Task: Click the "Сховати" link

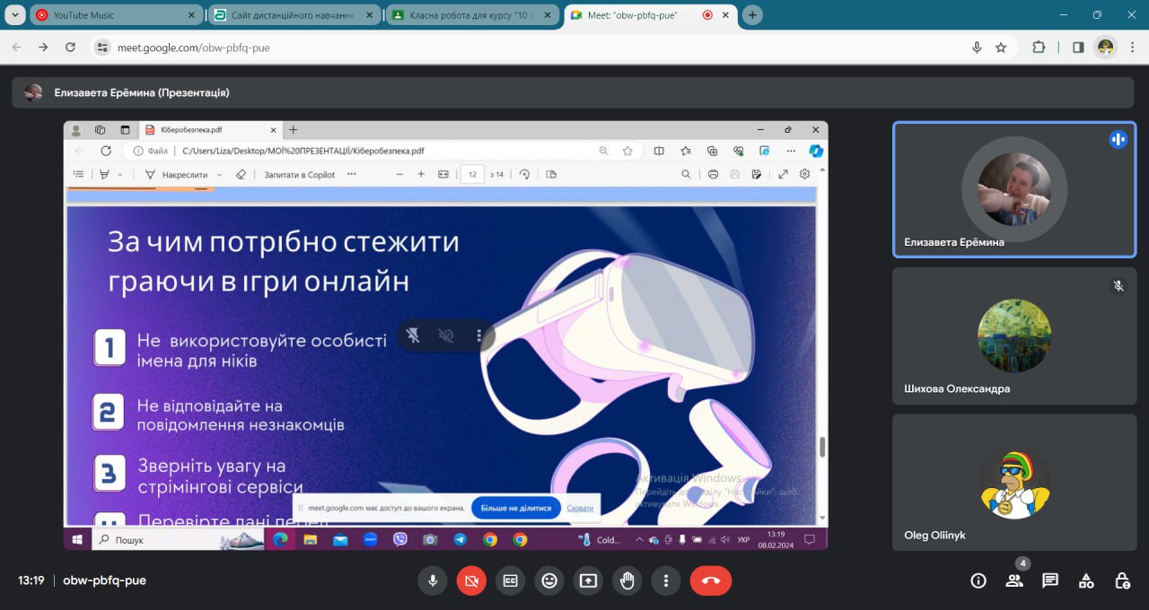Action: [x=580, y=508]
